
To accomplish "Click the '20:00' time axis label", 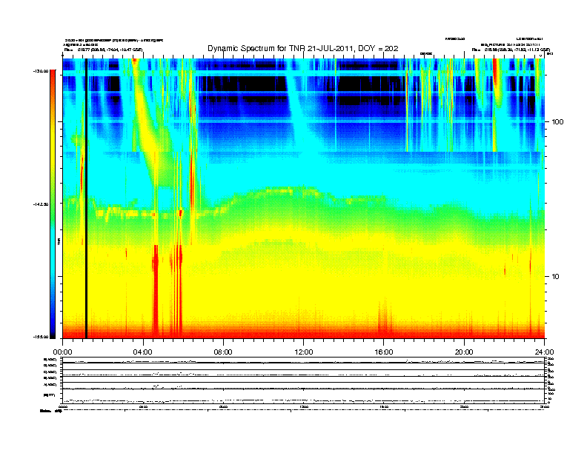I will [464, 352].
